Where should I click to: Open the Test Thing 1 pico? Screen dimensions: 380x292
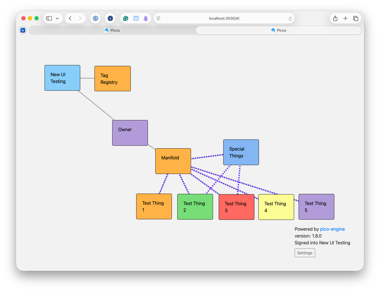[x=154, y=206]
